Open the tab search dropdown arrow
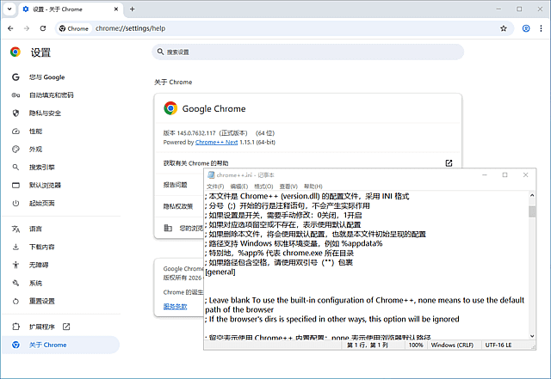The image size is (551, 379). 9,9
